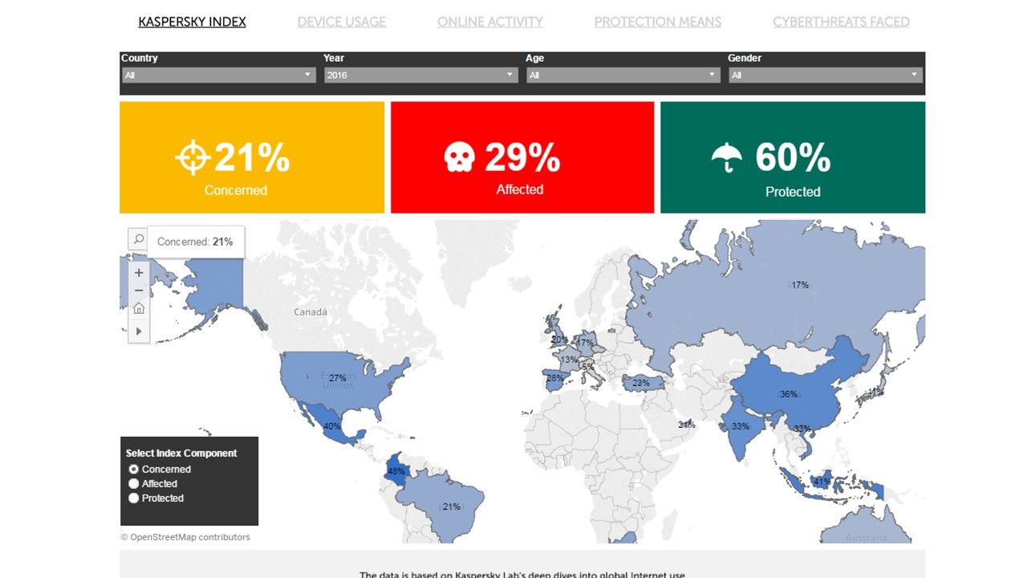Select India showing 33% on the map
This screenshot has width=1027, height=578.
point(740,426)
